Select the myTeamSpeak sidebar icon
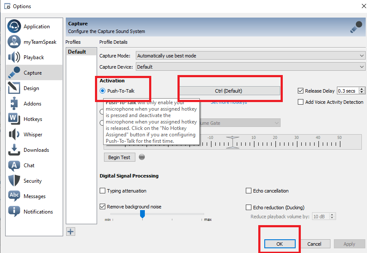 (x=14, y=42)
